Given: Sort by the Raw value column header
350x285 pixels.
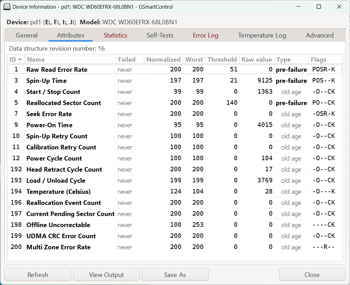Looking at the screenshot, I should (257, 59).
